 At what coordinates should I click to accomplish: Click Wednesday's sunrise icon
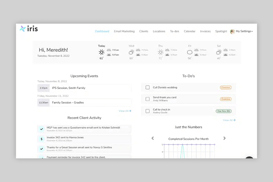pyautogui.click(x=138, y=50)
